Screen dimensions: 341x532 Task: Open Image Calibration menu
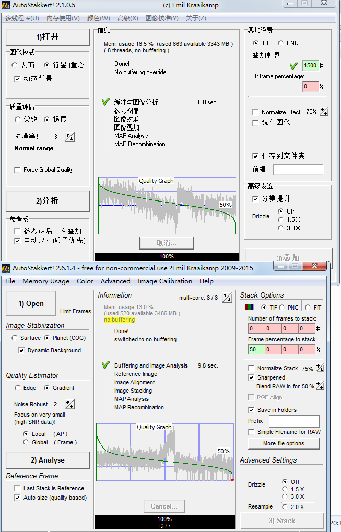point(165,281)
